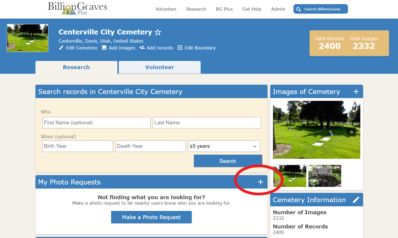Focus the First Name (optional) field
Image resolution: width=398 pixels, height=238 pixels.
(x=96, y=123)
